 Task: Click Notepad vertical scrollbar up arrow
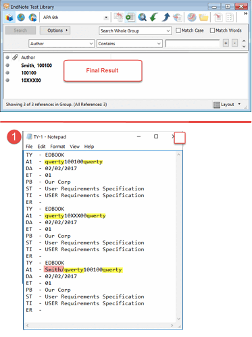coord(178,155)
